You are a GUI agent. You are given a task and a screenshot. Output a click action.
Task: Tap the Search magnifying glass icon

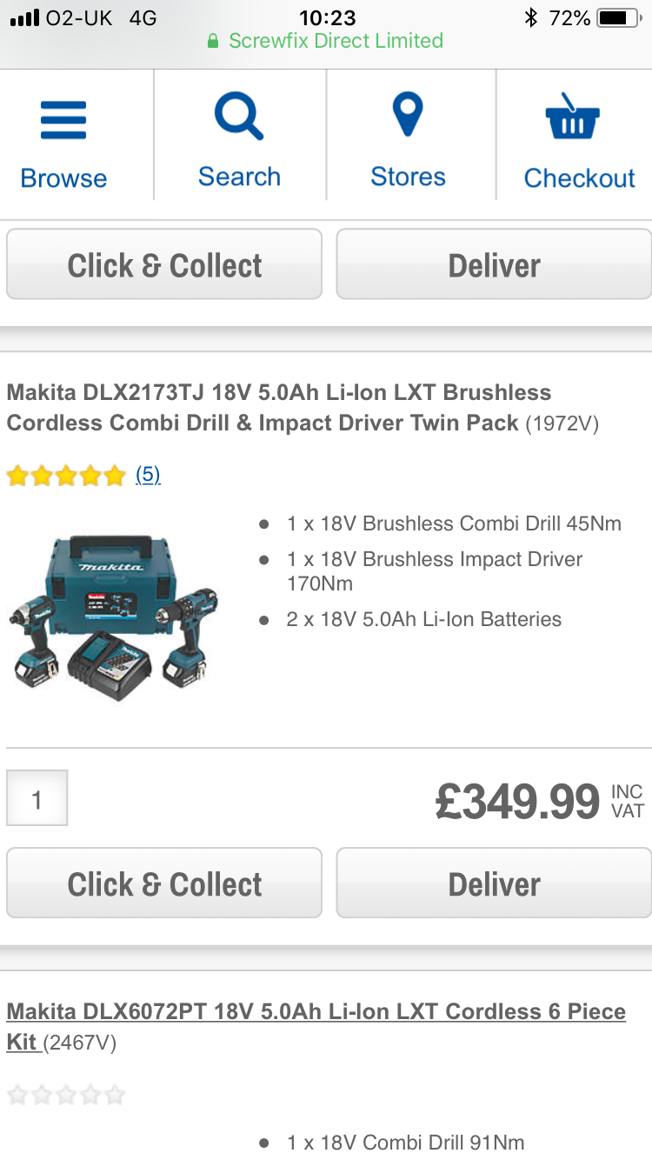(239, 117)
